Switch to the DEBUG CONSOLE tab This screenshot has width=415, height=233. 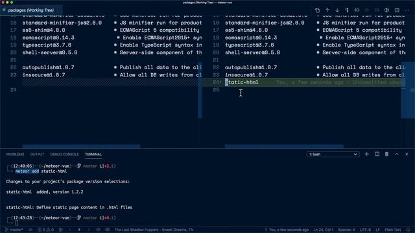[x=64, y=154]
